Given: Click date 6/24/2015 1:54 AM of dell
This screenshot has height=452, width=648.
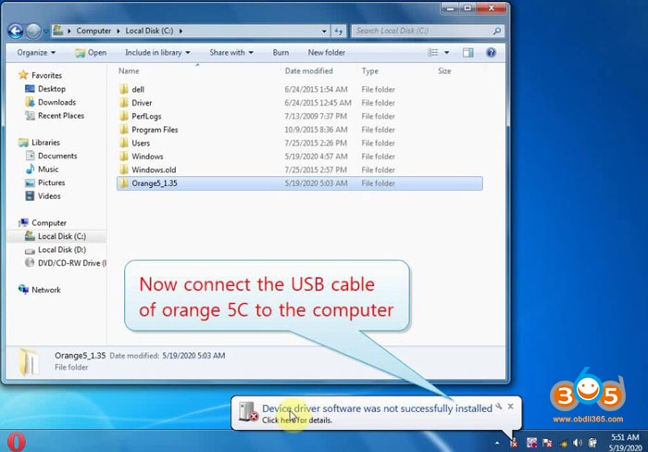Looking at the screenshot, I should point(317,89).
